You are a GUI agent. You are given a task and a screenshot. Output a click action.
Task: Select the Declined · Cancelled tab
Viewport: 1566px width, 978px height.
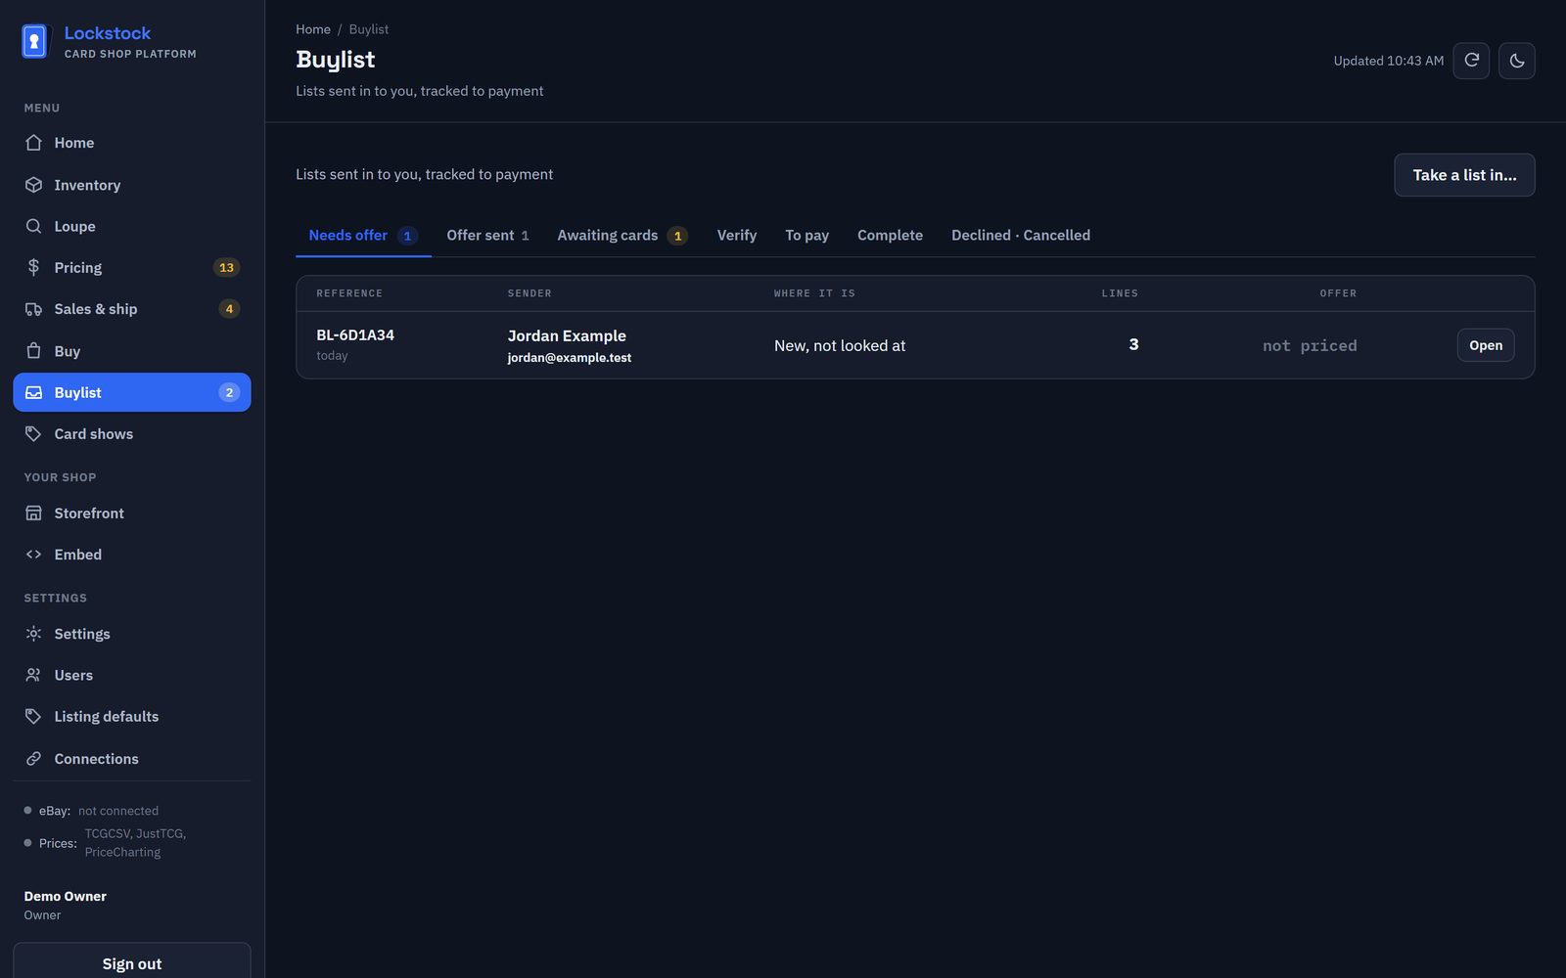pyautogui.click(x=1021, y=236)
